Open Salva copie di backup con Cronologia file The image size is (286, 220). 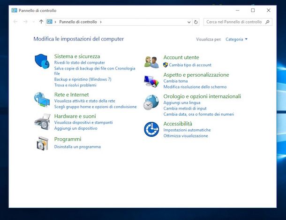coord(95,71)
